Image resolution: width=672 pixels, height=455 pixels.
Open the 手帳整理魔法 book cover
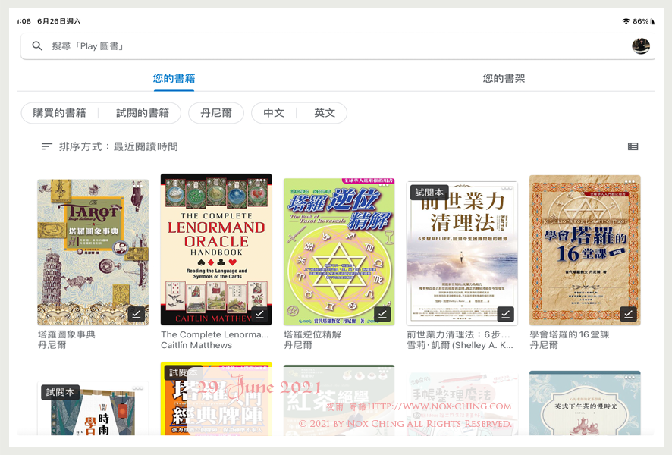coord(462,404)
